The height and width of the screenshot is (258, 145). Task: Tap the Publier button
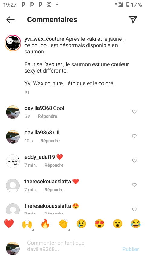(x=131, y=249)
